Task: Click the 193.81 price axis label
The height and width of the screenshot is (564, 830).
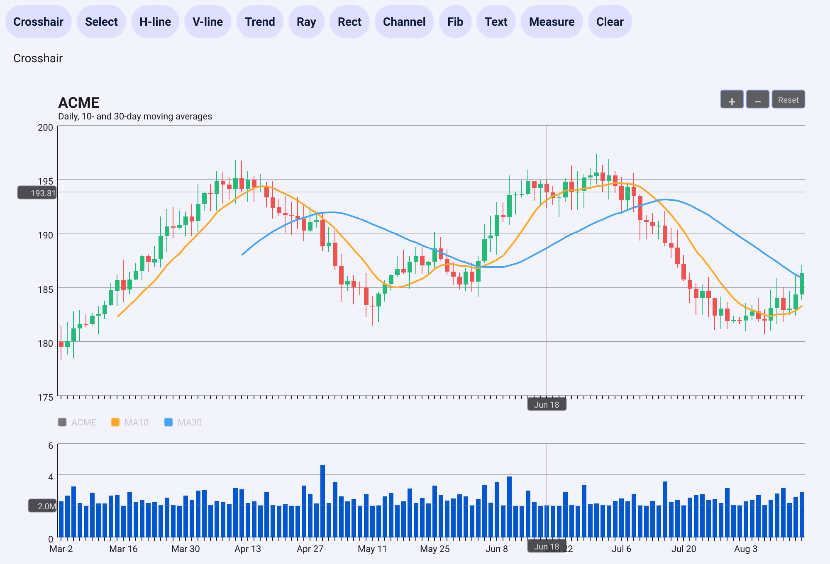Action: (x=37, y=193)
